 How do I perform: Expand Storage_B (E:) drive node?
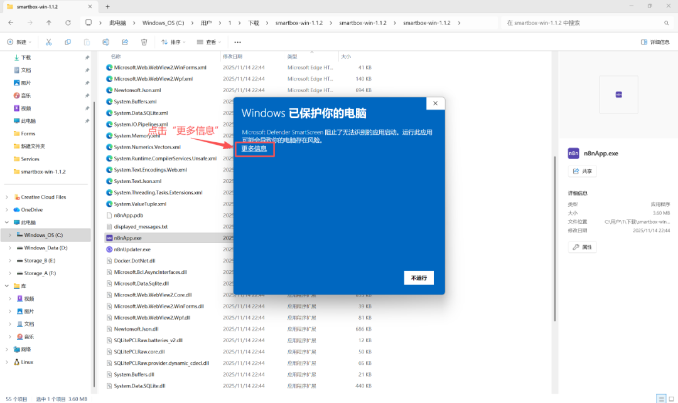(x=10, y=261)
